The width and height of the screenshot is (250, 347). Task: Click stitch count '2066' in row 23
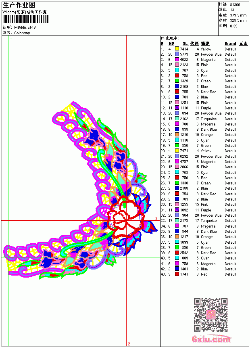pyautogui.click(x=184, y=167)
